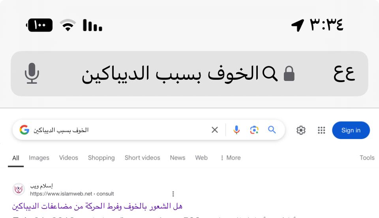Go to the News tab
Screen dimensions: 379x218
[x=178, y=158]
